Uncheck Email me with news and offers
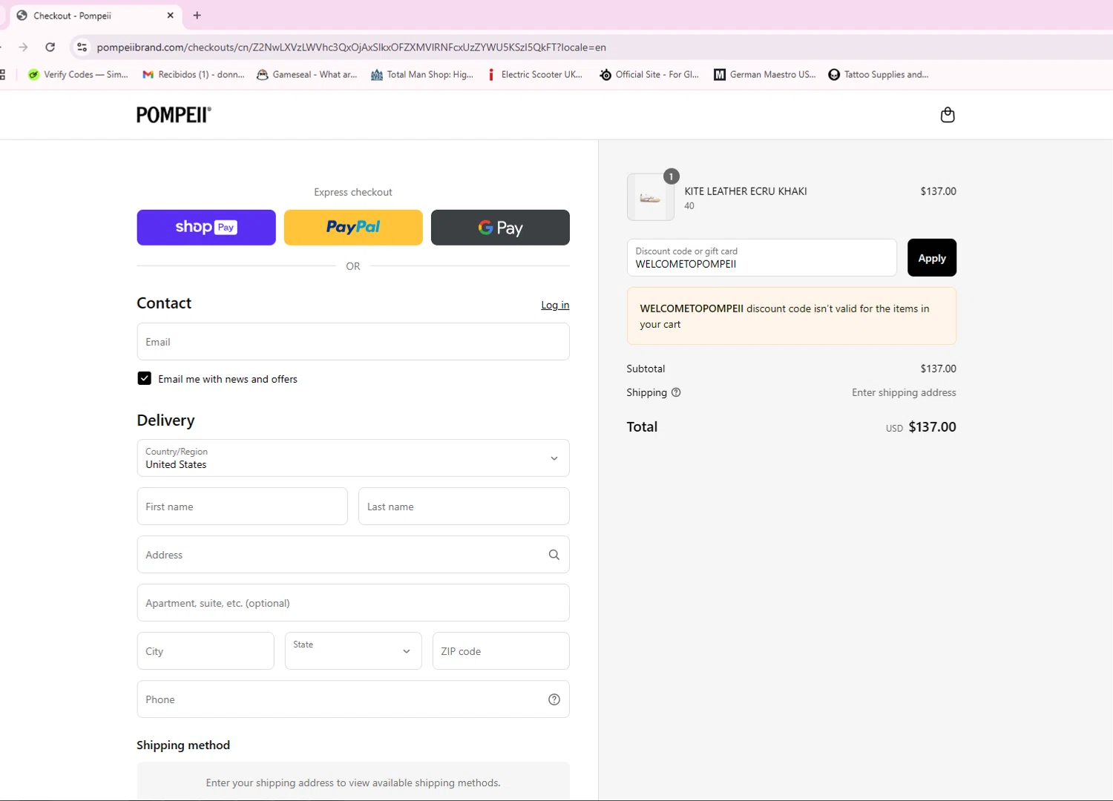The width and height of the screenshot is (1113, 801). [144, 378]
